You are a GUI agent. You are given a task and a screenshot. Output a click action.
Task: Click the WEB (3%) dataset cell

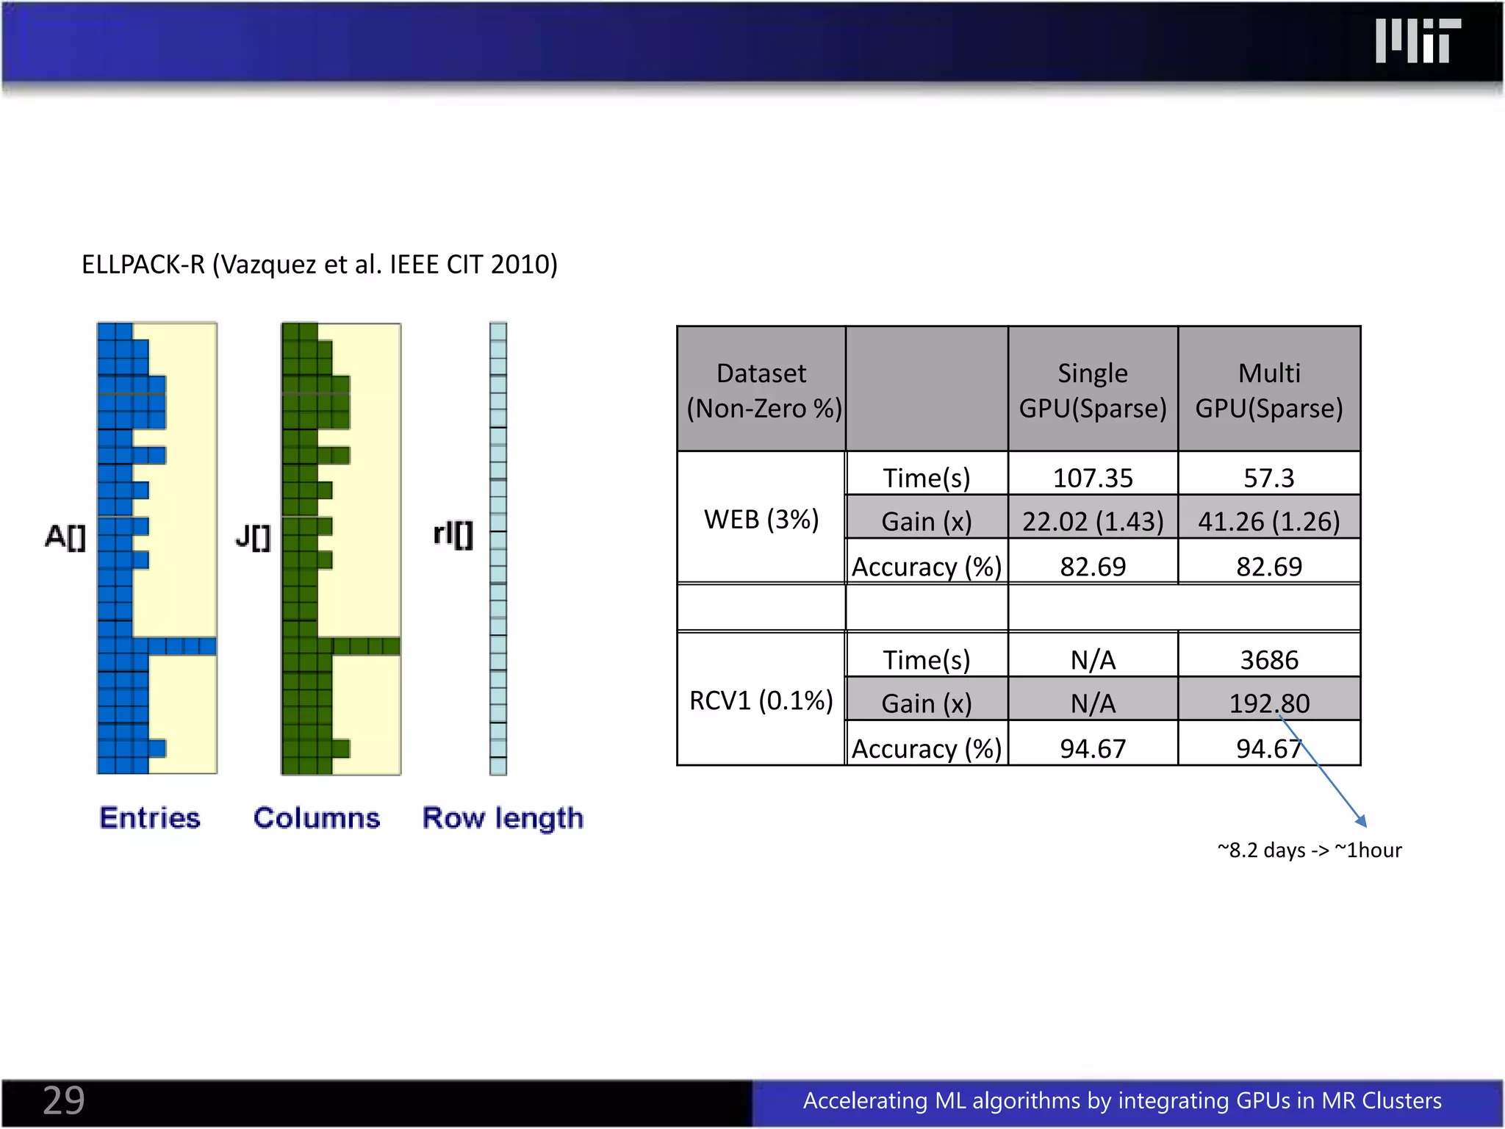coord(761,519)
